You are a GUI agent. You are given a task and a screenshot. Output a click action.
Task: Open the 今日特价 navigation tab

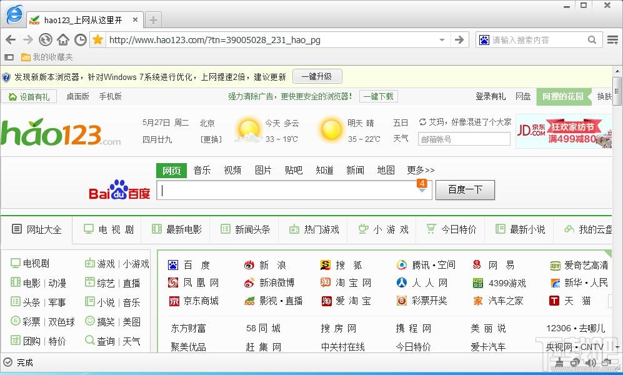[451, 229]
